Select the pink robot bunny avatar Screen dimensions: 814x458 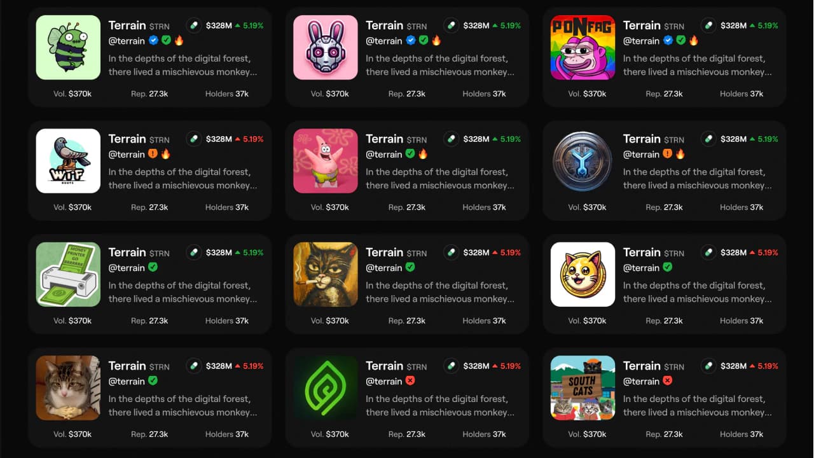click(326, 48)
